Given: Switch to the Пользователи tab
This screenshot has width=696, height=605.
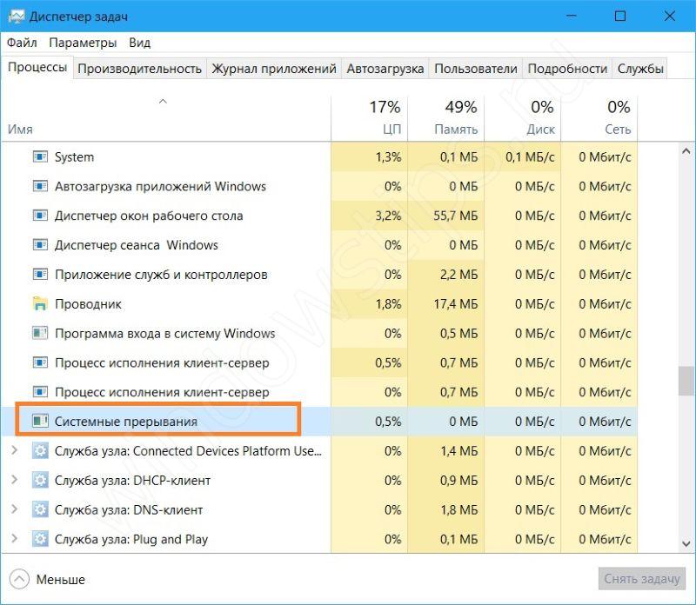Looking at the screenshot, I should 476,69.
